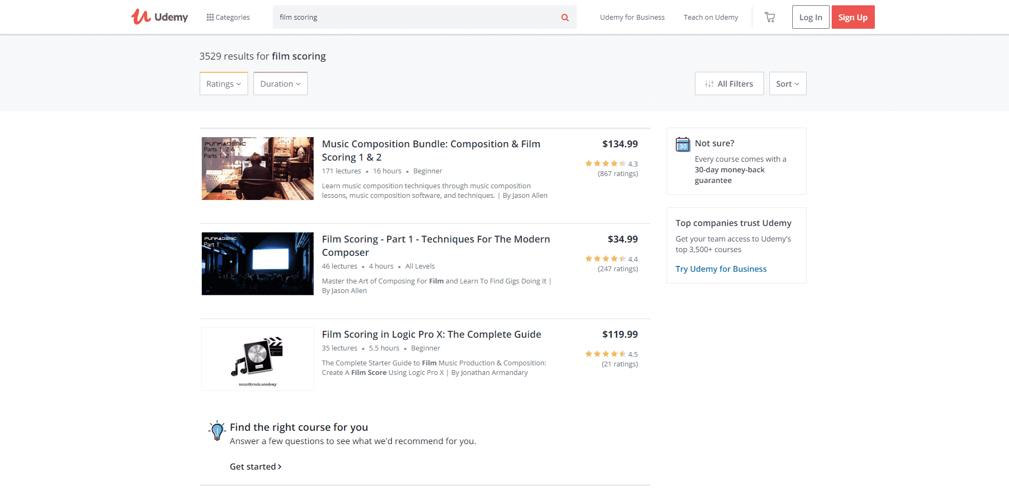Open the shopping cart icon
The image size is (1009, 493).
770,17
